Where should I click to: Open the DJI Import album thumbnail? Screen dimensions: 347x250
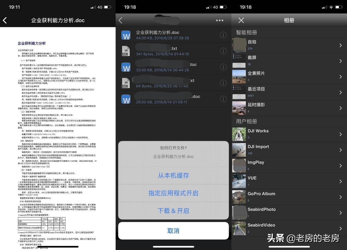click(x=239, y=150)
